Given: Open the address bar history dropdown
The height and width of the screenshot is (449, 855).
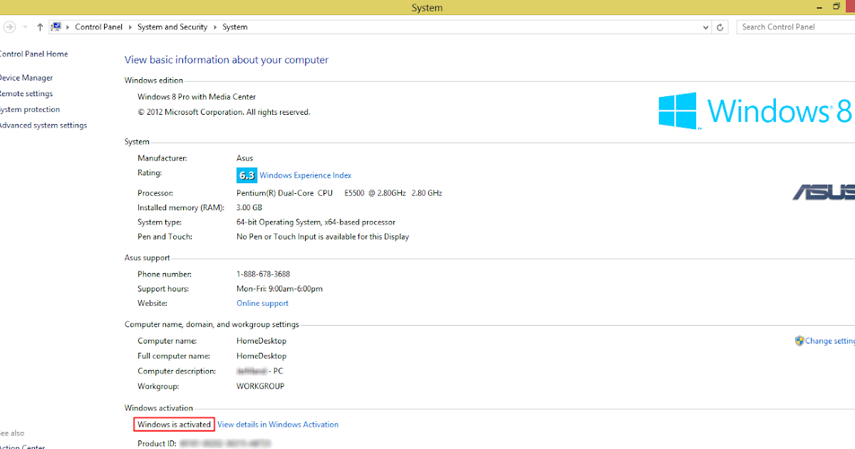Looking at the screenshot, I should click(705, 26).
